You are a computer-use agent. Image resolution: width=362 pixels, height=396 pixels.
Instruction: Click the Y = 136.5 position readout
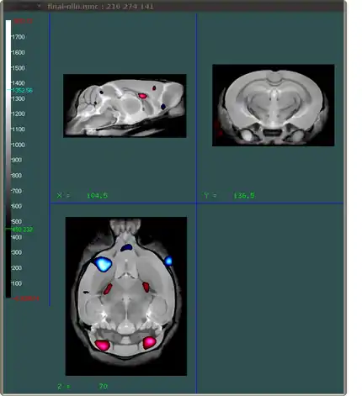(x=229, y=195)
